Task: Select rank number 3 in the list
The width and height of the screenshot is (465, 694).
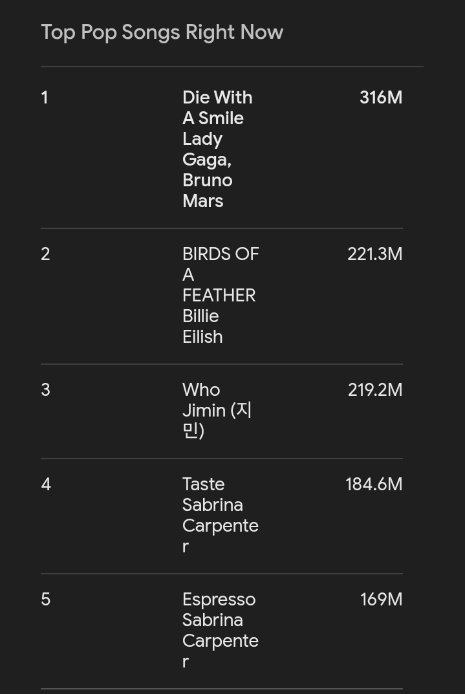Action: (x=45, y=390)
